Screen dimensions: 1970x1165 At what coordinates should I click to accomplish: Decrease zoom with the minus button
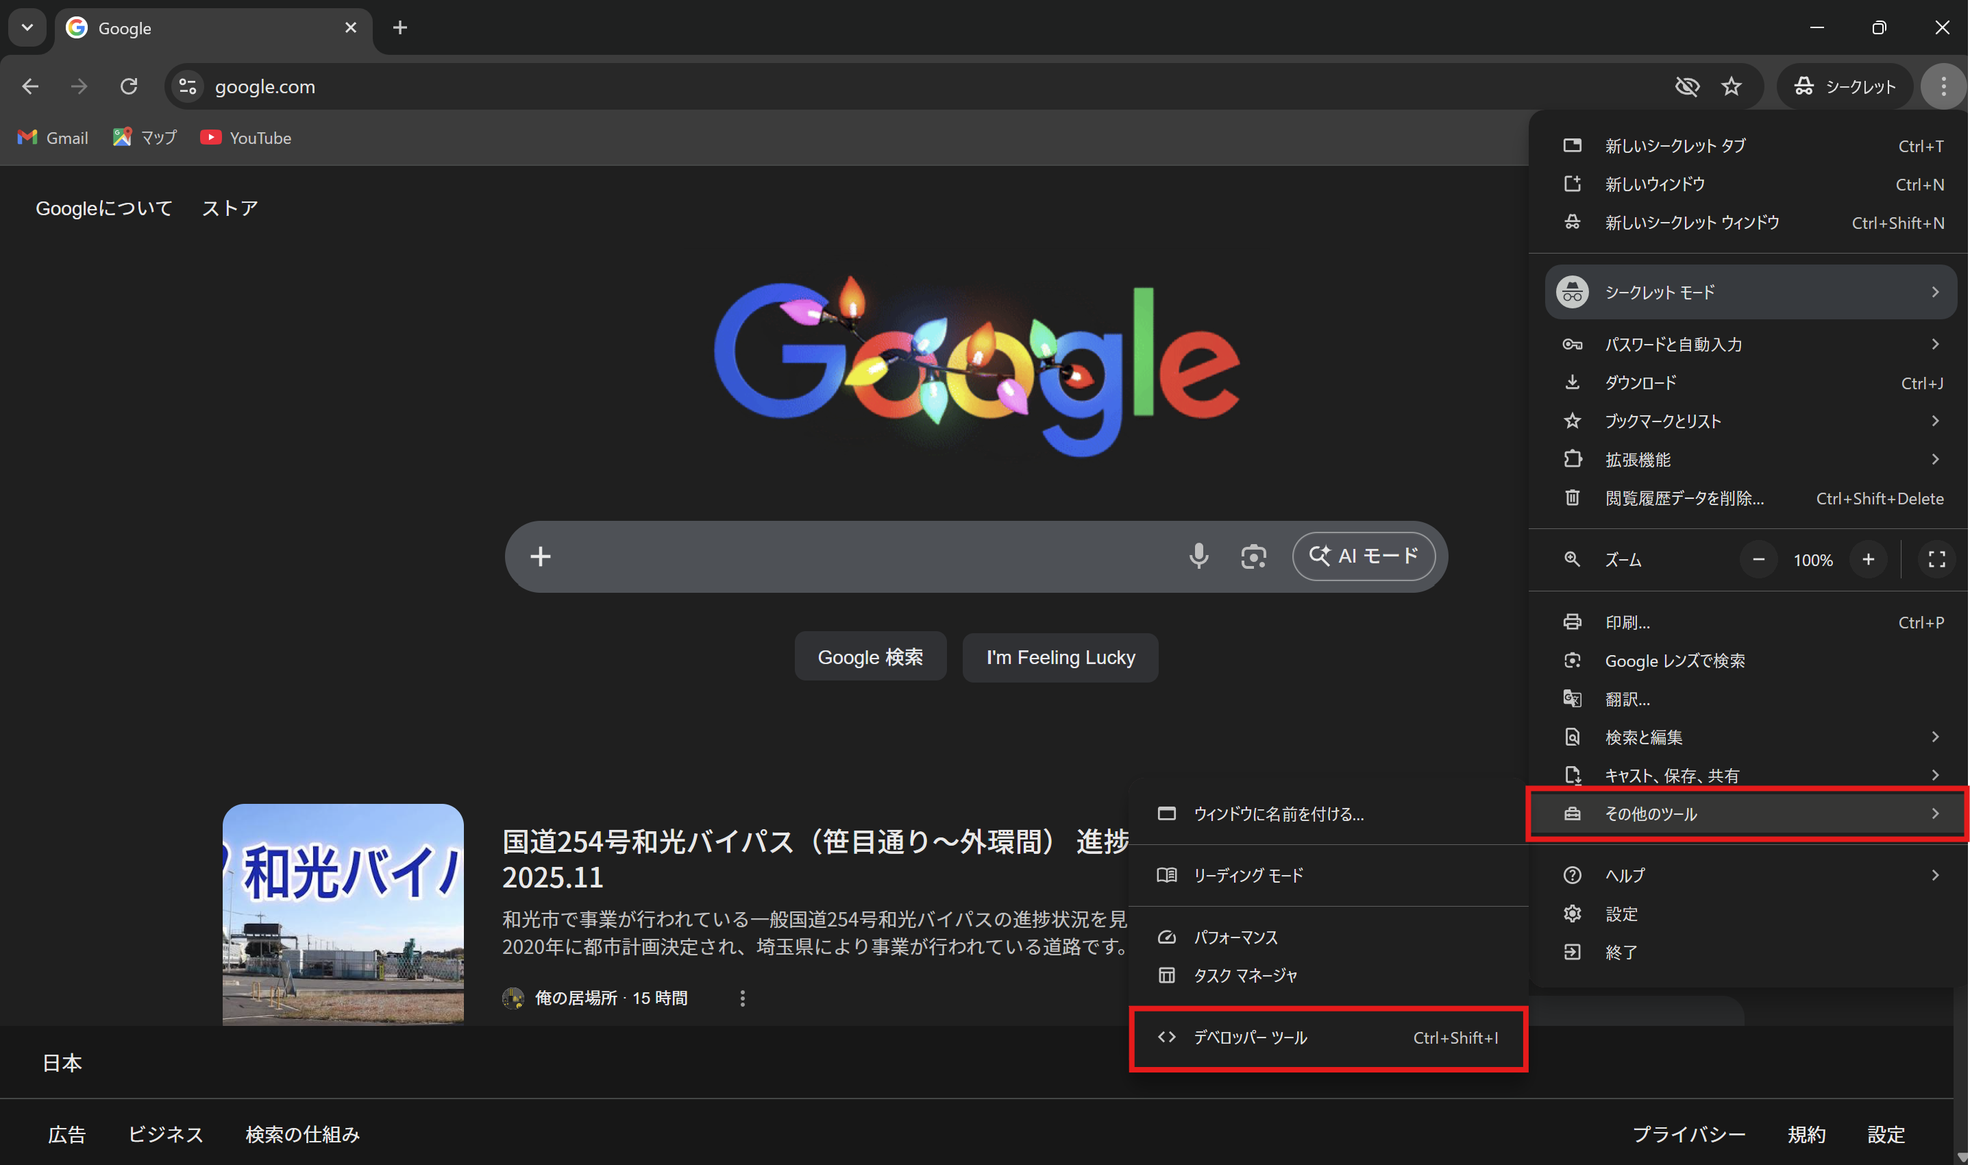[x=1758, y=560]
